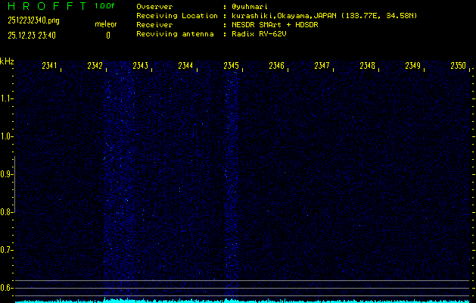Click the Receiving Location label
Screen dimensions: 476x303
click(x=177, y=16)
